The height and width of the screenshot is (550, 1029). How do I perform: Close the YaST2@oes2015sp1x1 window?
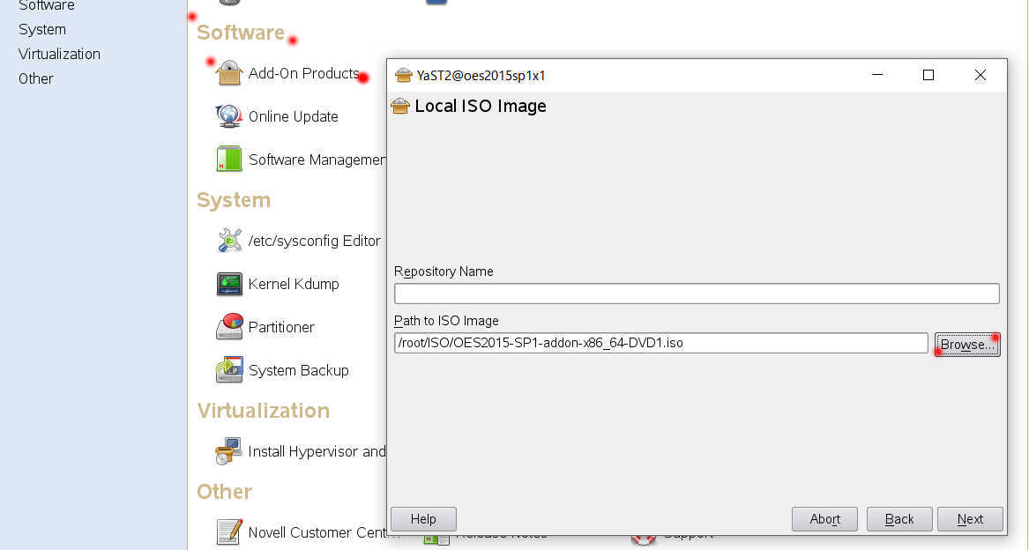(x=980, y=75)
